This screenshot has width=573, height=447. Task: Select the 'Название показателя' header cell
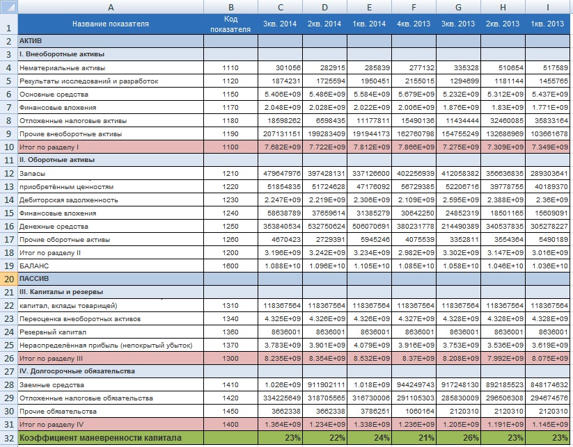tap(110, 24)
